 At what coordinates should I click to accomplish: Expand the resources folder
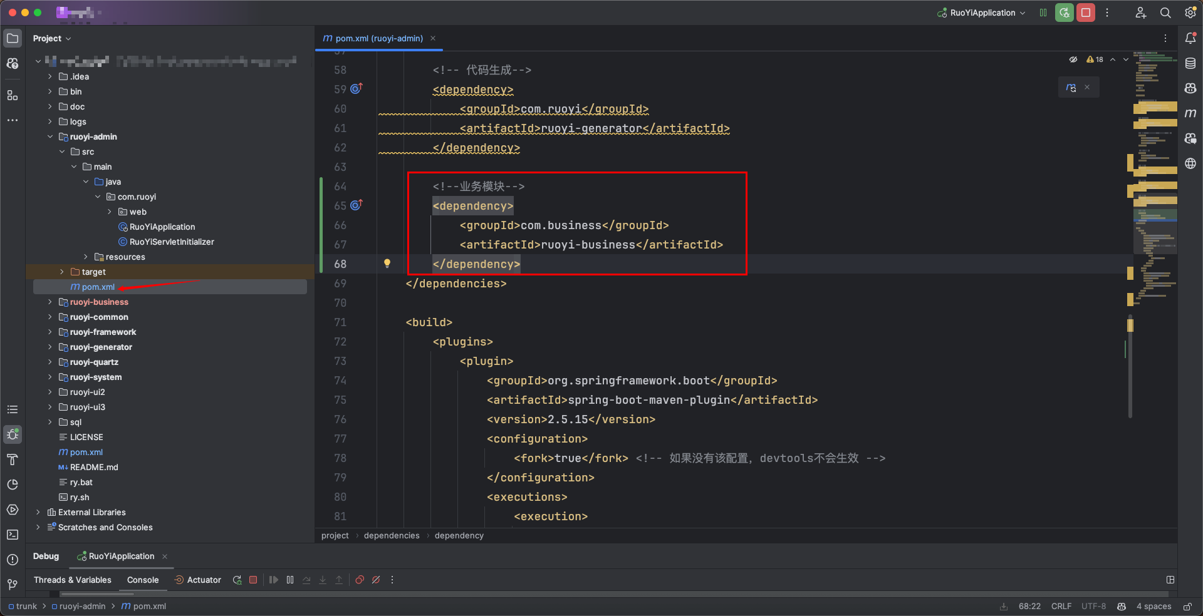click(x=86, y=257)
